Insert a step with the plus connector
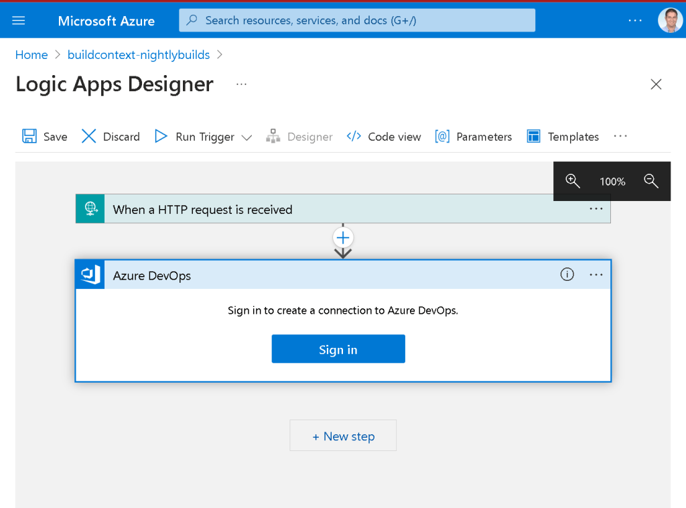The image size is (686, 508). (343, 238)
